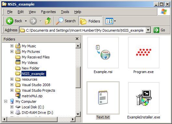The image size is (172, 124).
Task: Close the Folders pane
Action: [77, 39]
